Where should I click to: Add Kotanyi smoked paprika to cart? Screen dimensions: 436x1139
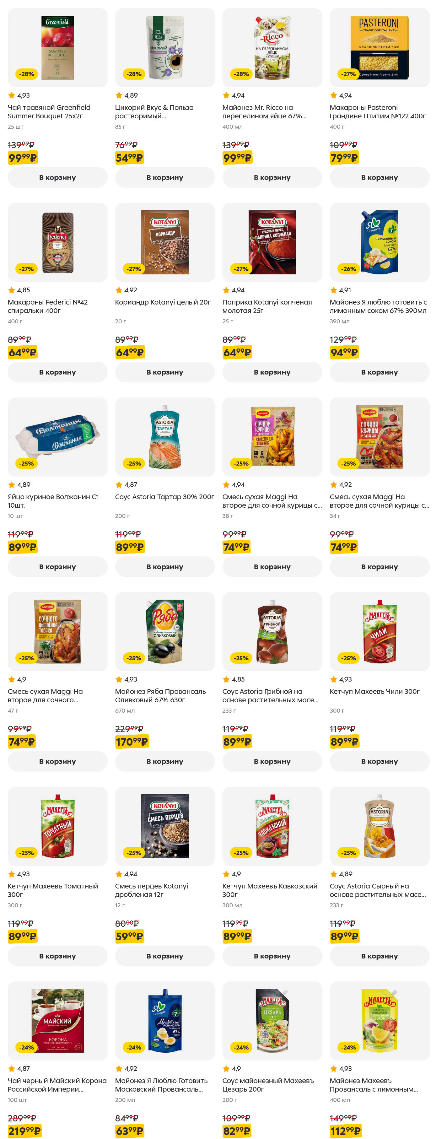pos(272,372)
